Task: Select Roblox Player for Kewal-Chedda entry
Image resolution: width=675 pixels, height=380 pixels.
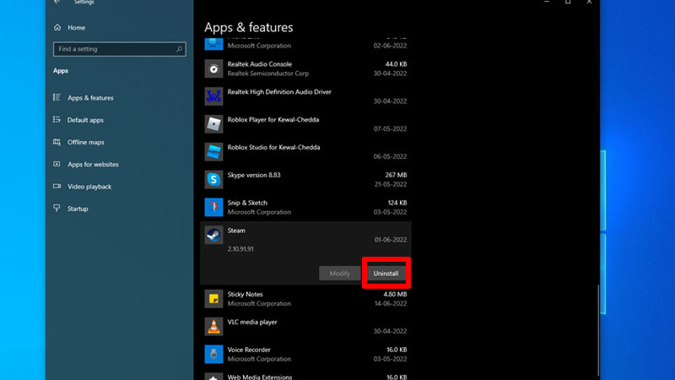Action: [x=273, y=119]
